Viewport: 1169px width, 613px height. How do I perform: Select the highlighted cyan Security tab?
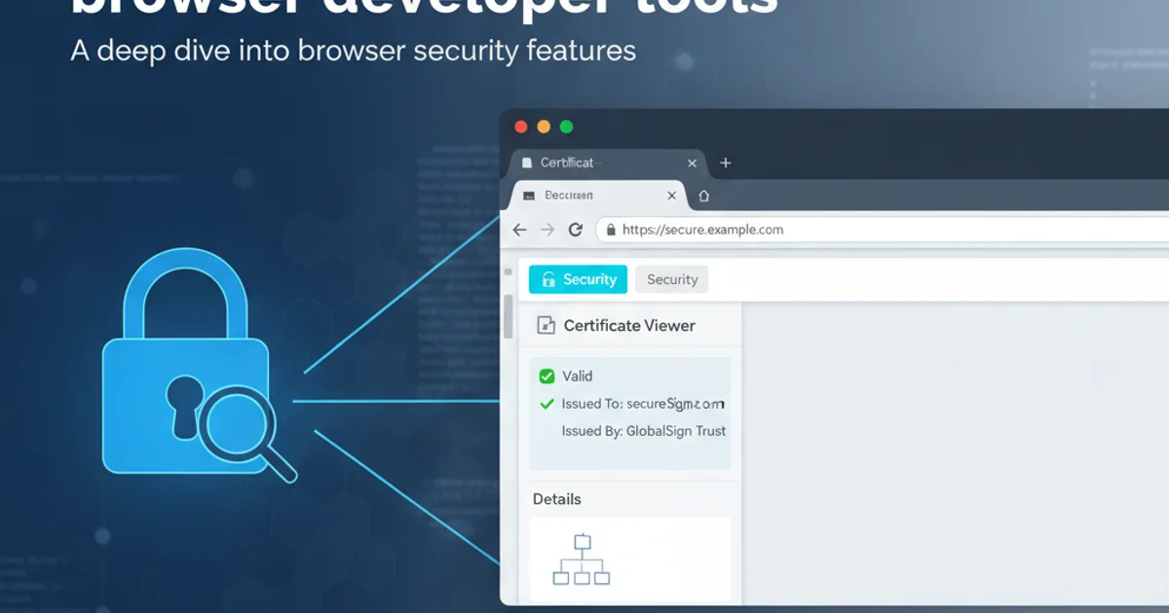click(x=579, y=279)
